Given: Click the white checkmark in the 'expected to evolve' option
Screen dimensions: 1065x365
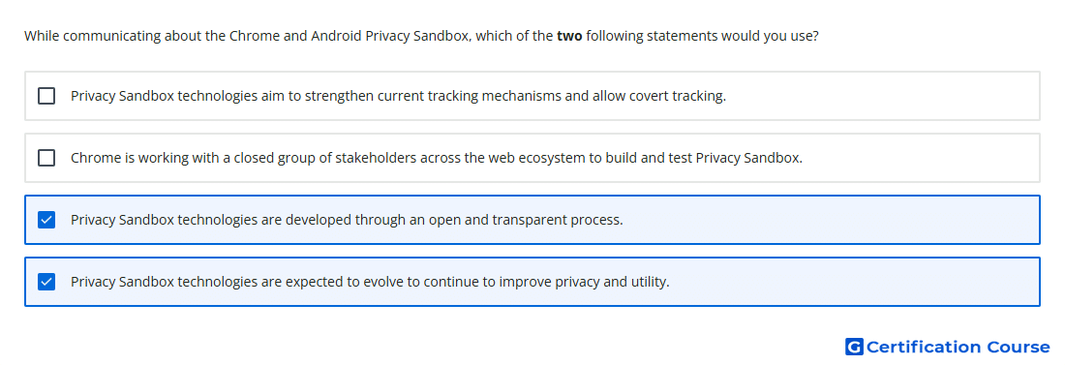Looking at the screenshot, I should click(x=46, y=282).
